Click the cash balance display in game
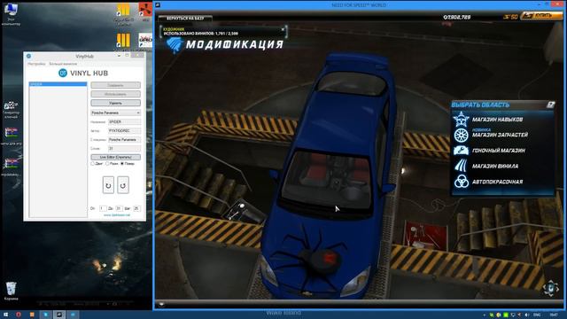This screenshot has height=319, width=567. point(457,17)
